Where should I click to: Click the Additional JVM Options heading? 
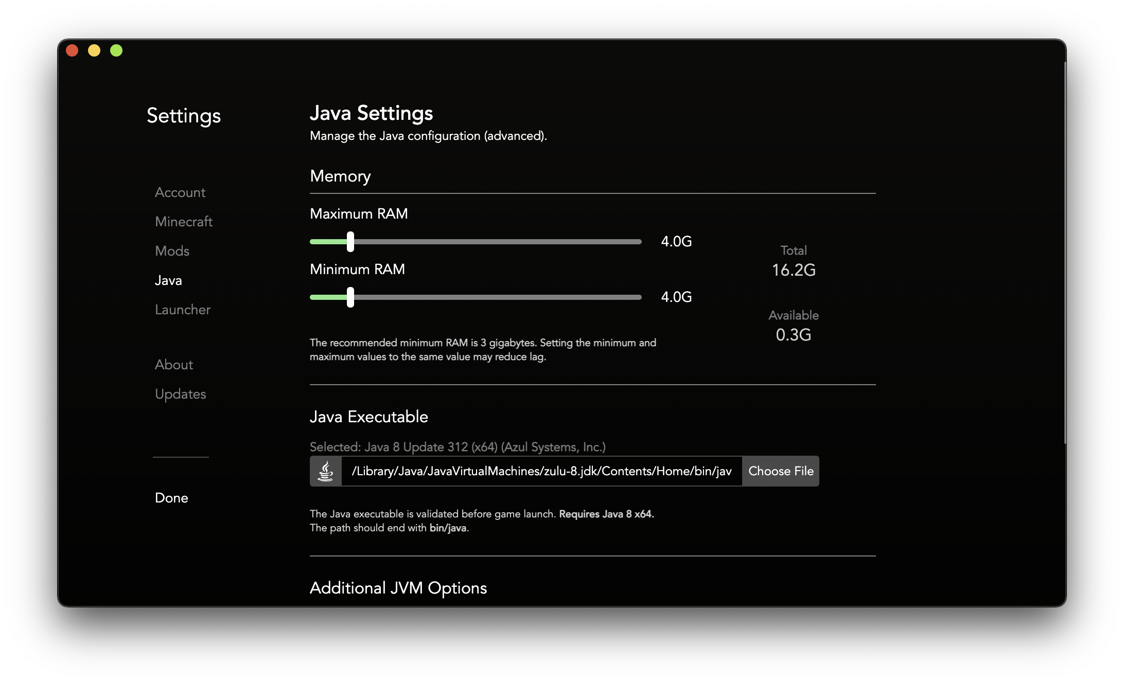(398, 588)
